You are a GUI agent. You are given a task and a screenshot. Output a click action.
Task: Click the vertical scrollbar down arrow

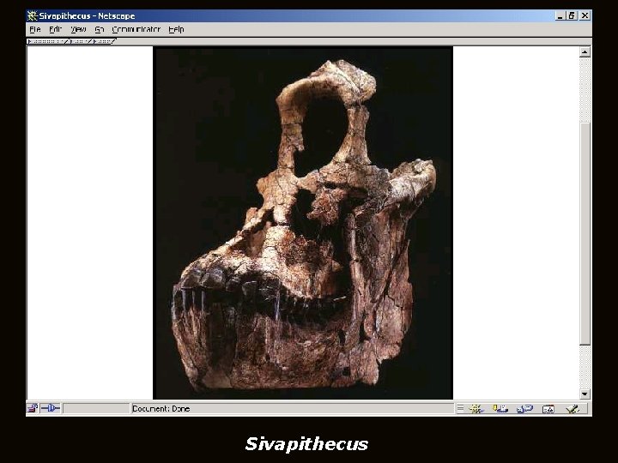[x=585, y=394]
